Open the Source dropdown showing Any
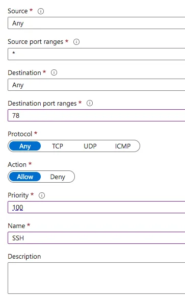Screen dimensions: 185x298 pos(96,23)
